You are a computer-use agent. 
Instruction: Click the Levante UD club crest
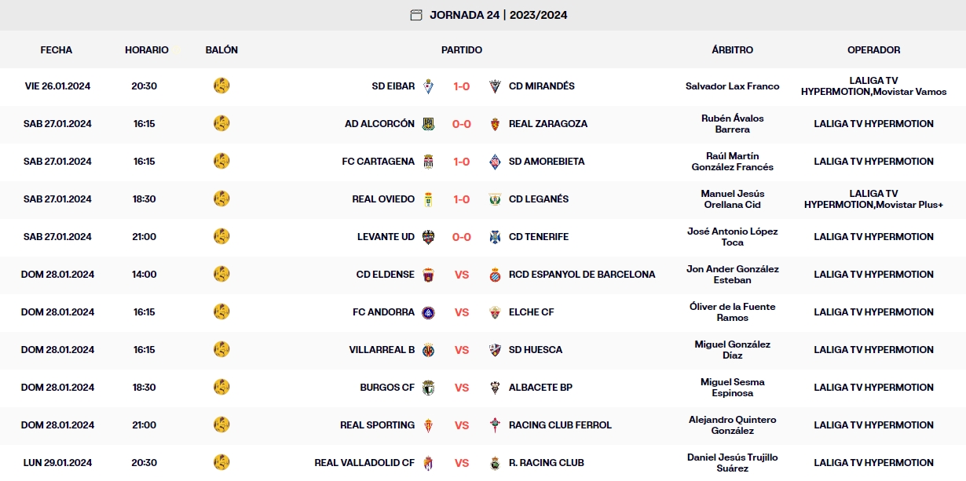point(428,237)
